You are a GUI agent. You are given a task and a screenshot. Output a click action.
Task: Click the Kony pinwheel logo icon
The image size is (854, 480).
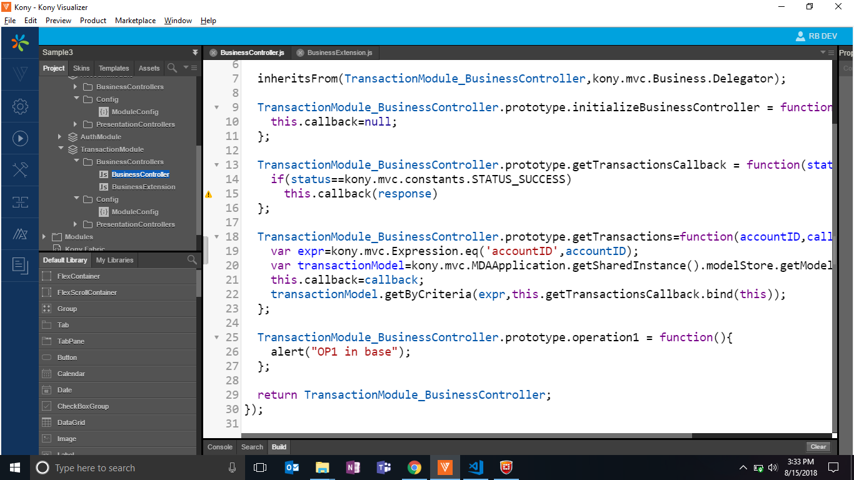[20, 42]
